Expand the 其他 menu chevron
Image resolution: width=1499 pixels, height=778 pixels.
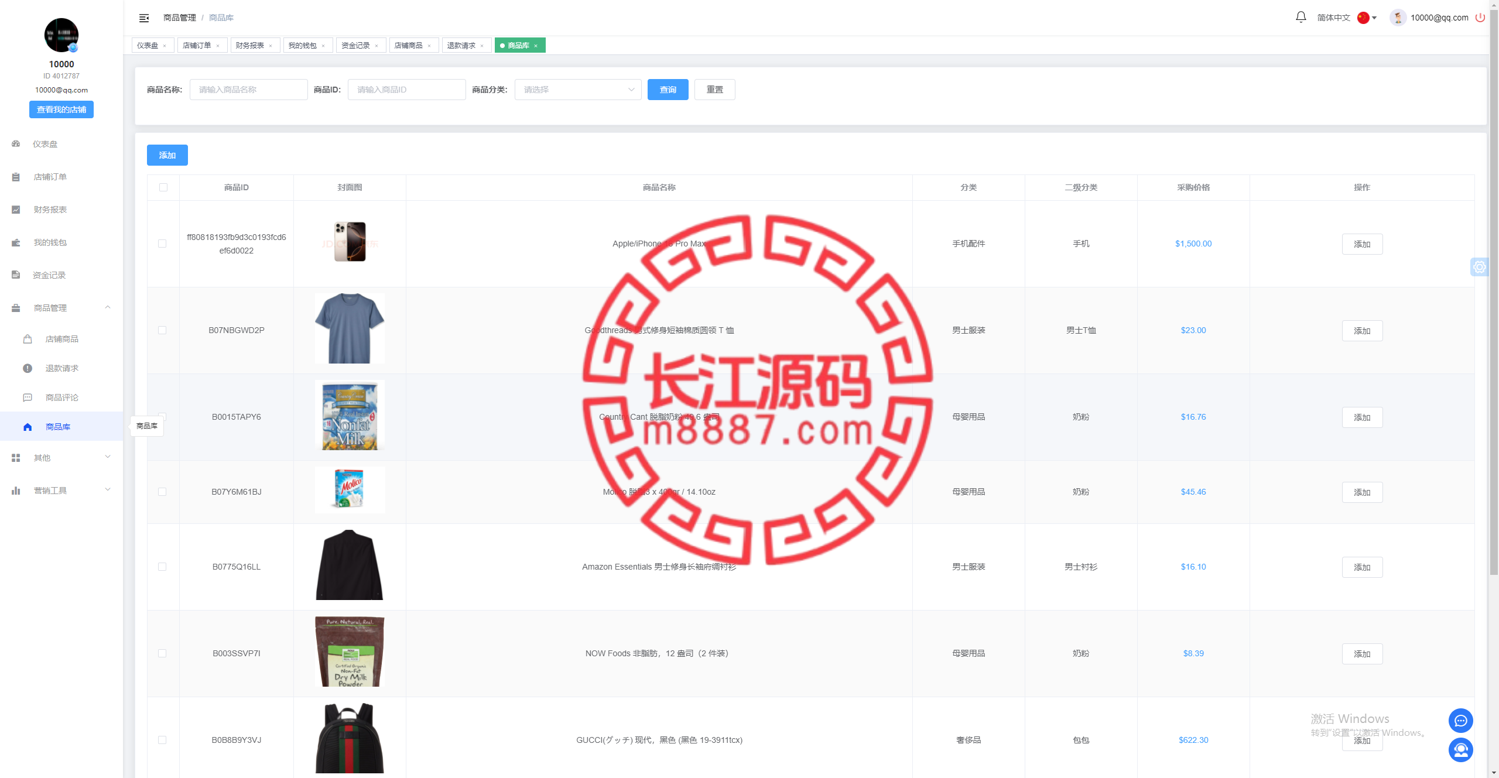coord(108,457)
